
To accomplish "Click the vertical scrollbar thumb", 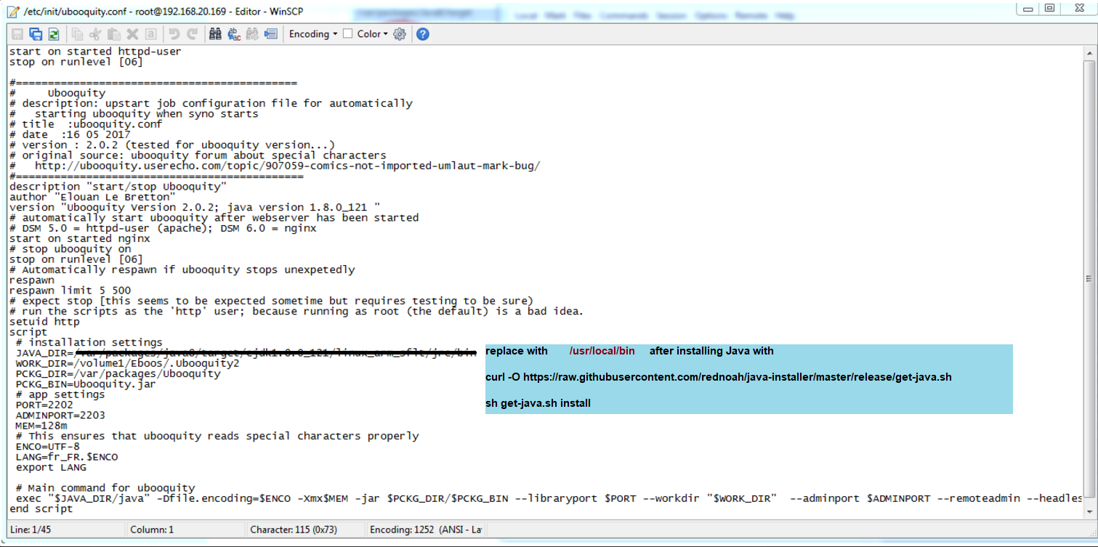I will tap(1091, 279).
